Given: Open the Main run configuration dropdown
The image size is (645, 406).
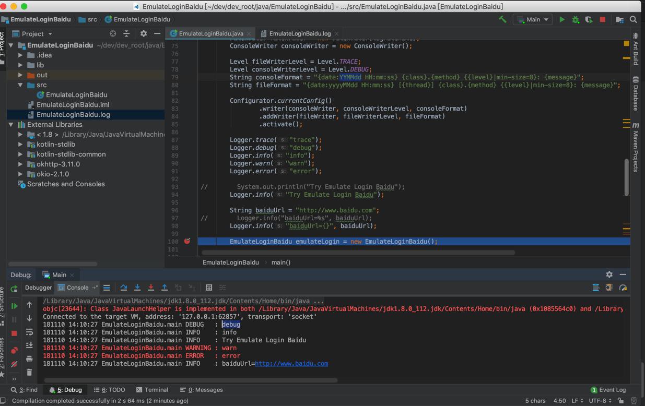Looking at the screenshot, I should (533, 19).
